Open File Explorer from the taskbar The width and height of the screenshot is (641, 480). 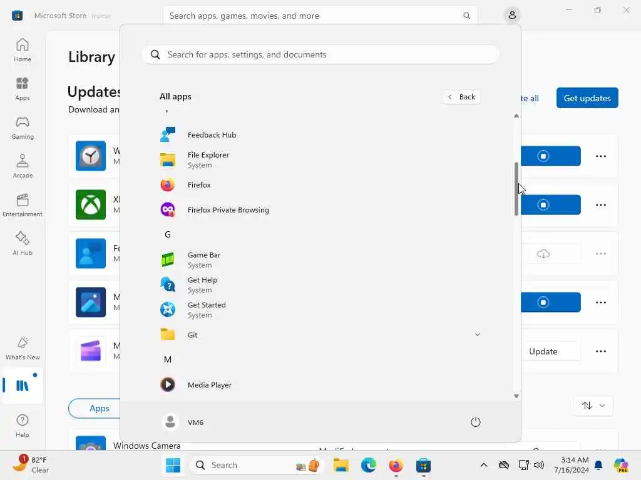point(341,465)
